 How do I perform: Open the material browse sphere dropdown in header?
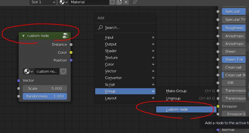point(64,2)
